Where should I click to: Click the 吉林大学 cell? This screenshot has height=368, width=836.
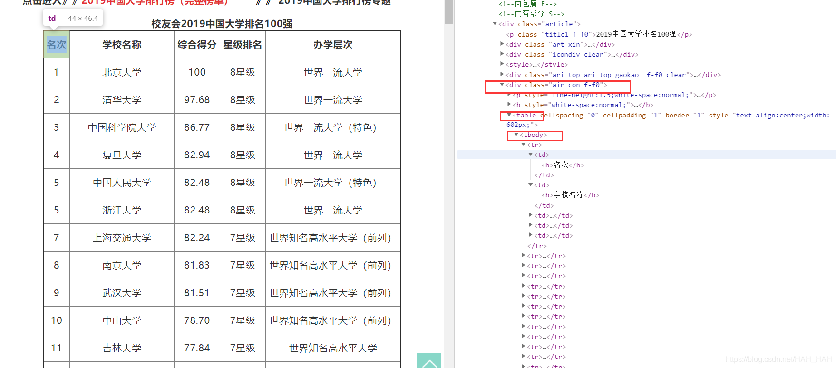tap(122, 348)
